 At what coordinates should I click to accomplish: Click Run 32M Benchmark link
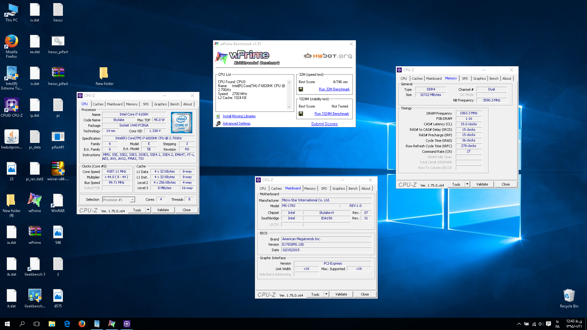334,89
